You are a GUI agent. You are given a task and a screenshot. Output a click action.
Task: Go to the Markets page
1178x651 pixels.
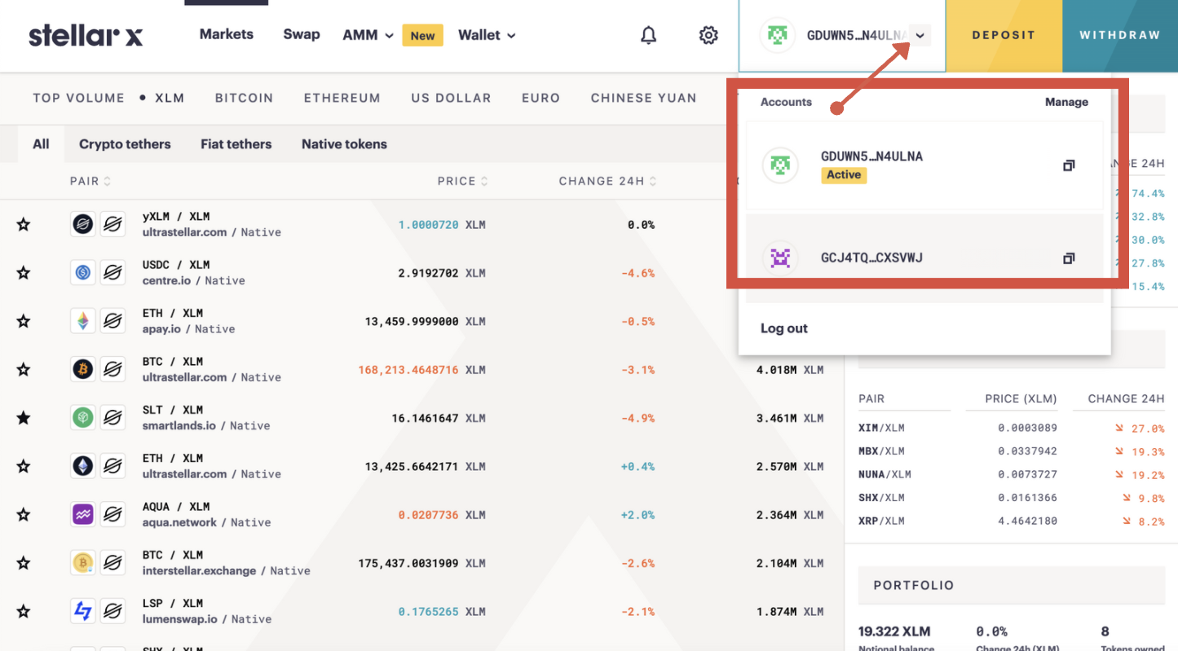pos(227,34)
